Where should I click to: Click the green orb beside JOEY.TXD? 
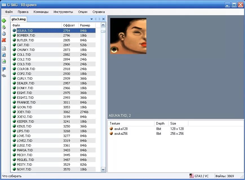(14, 112)
